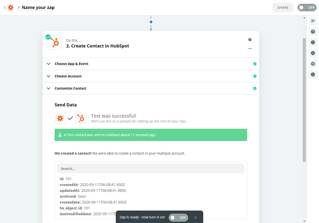This screenshot has height=223, width=319.
Task: Open the step help question mark icon
Action: (250, 40)
